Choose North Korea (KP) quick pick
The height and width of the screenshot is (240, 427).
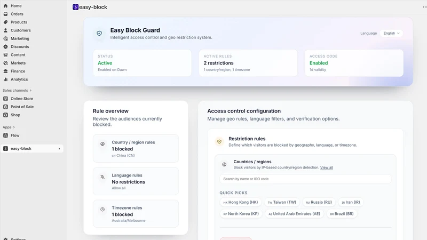pos(241,214)
